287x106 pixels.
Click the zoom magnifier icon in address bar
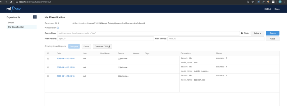[x=248, y=2]
